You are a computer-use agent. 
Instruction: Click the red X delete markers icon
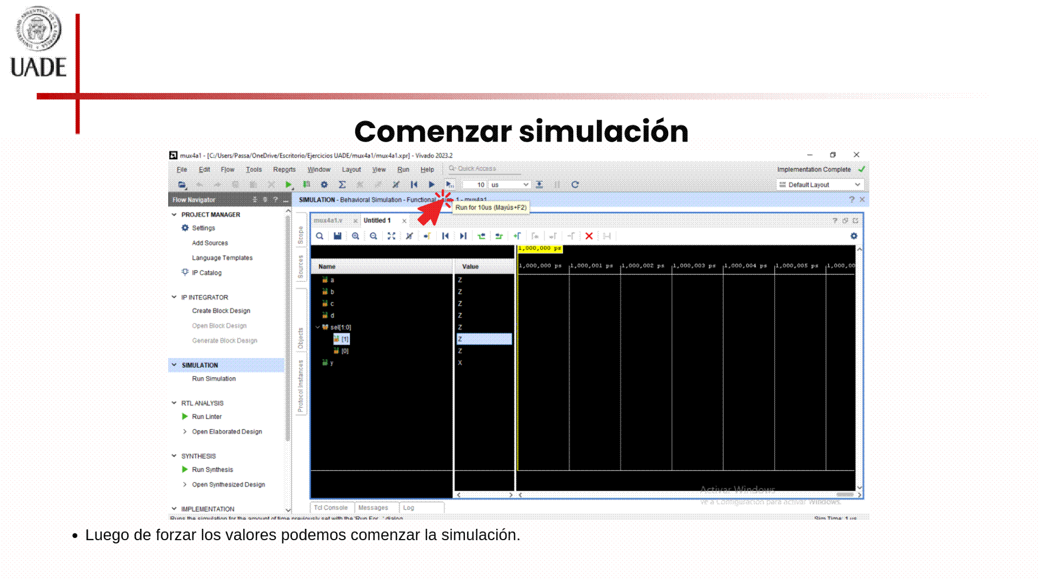click(589, 236)
